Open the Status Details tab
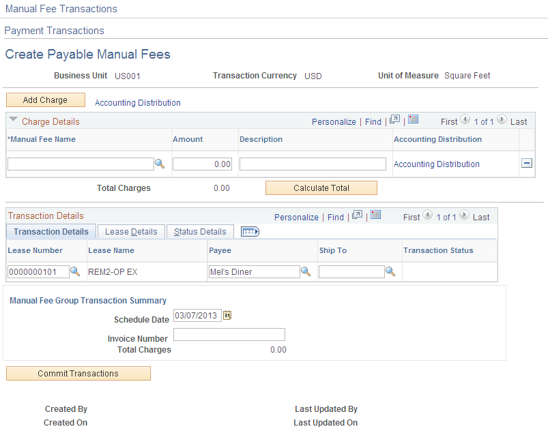 (200, 231)
